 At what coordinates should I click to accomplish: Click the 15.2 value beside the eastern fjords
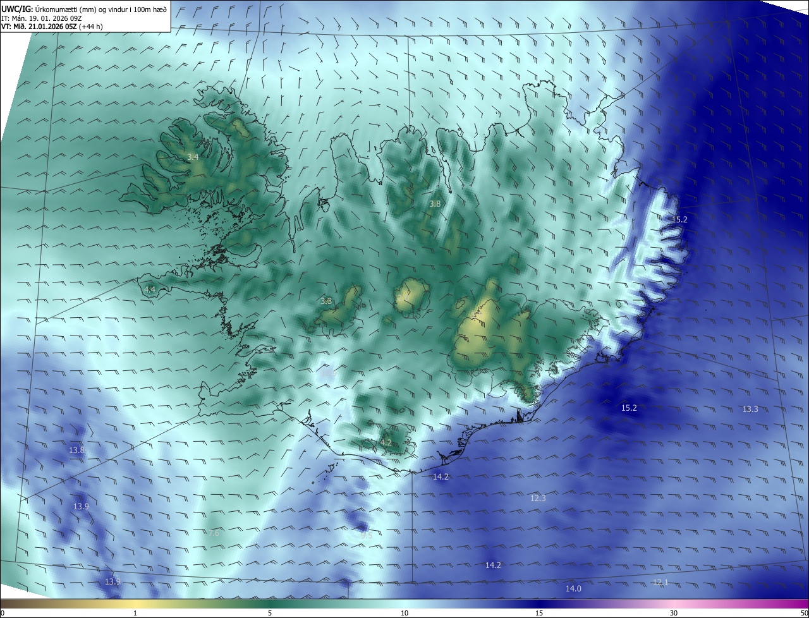click(679, 219)
